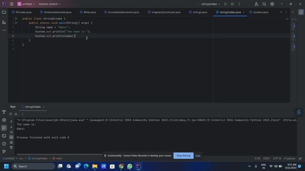Open indent setting 4 spaces selector
The height and width of the screenshot is (171, 305).
[x=289, y=158]
